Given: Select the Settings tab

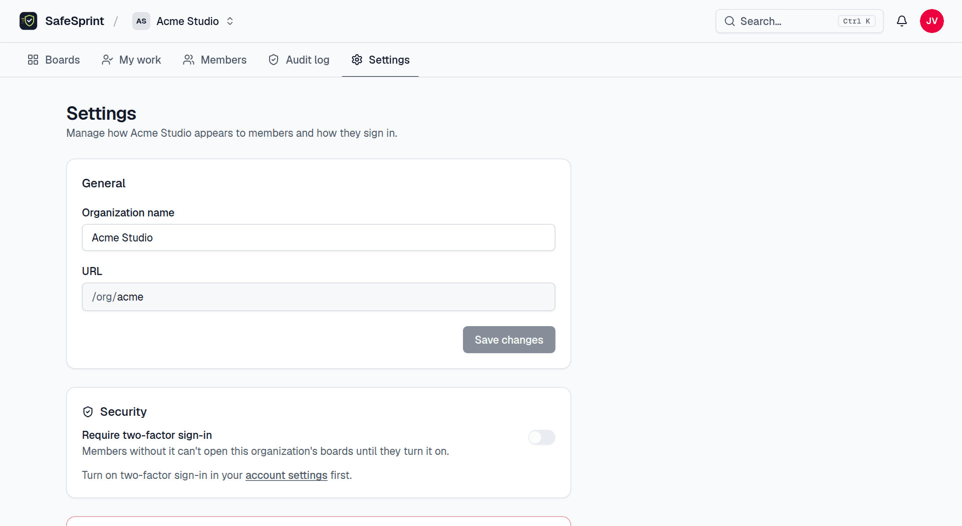Looking at the screenshot, I should (x=380, y=60).
